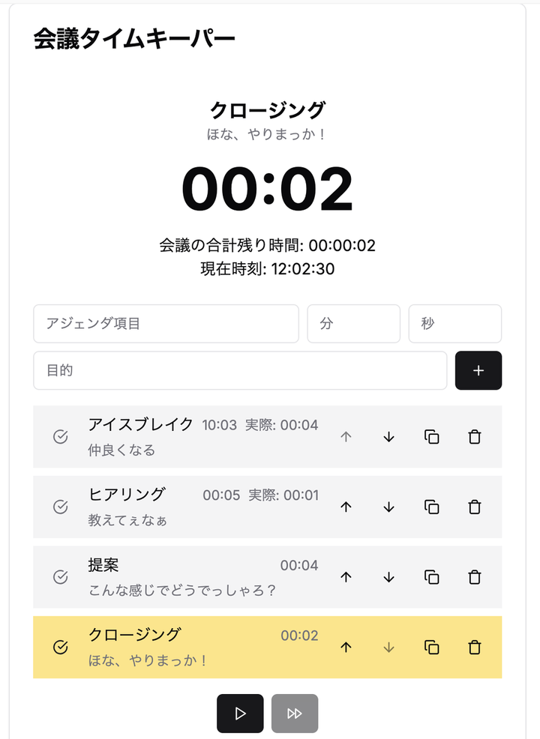Viewport: 540px width, 739px height.
Task: Click the 目的 purpose input field
Action: click(240, 371)
